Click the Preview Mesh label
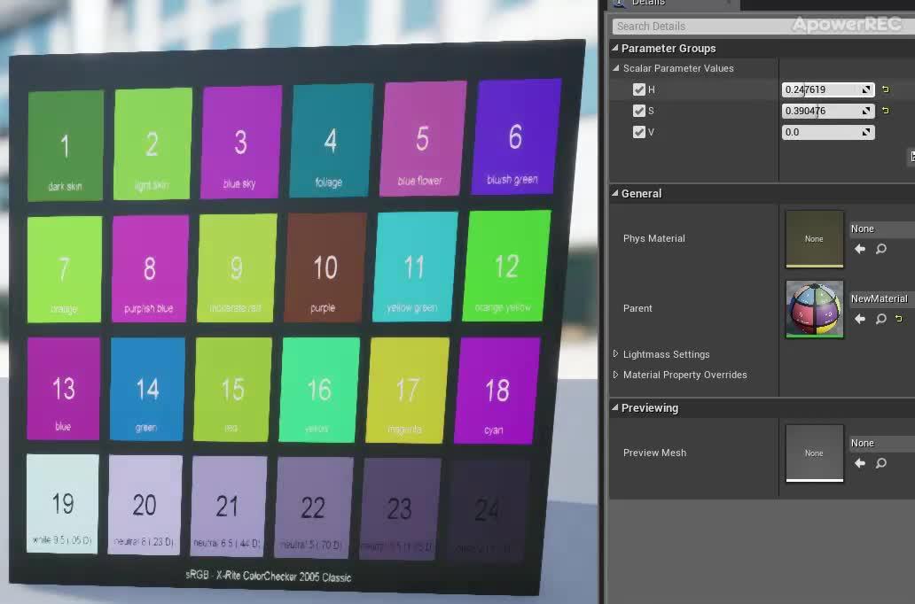Image resolution: width=915 pixels, height=604 pixels. [x=654, y=453]
